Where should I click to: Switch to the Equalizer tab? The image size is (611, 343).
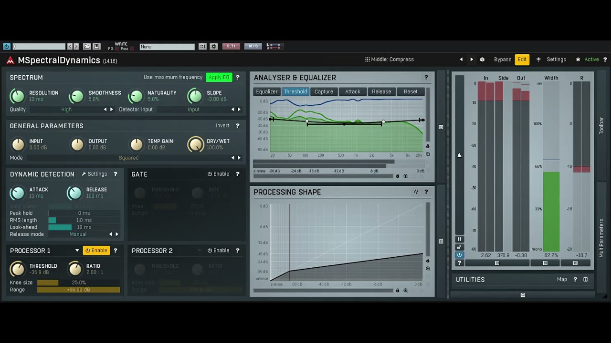coord(267,92)
